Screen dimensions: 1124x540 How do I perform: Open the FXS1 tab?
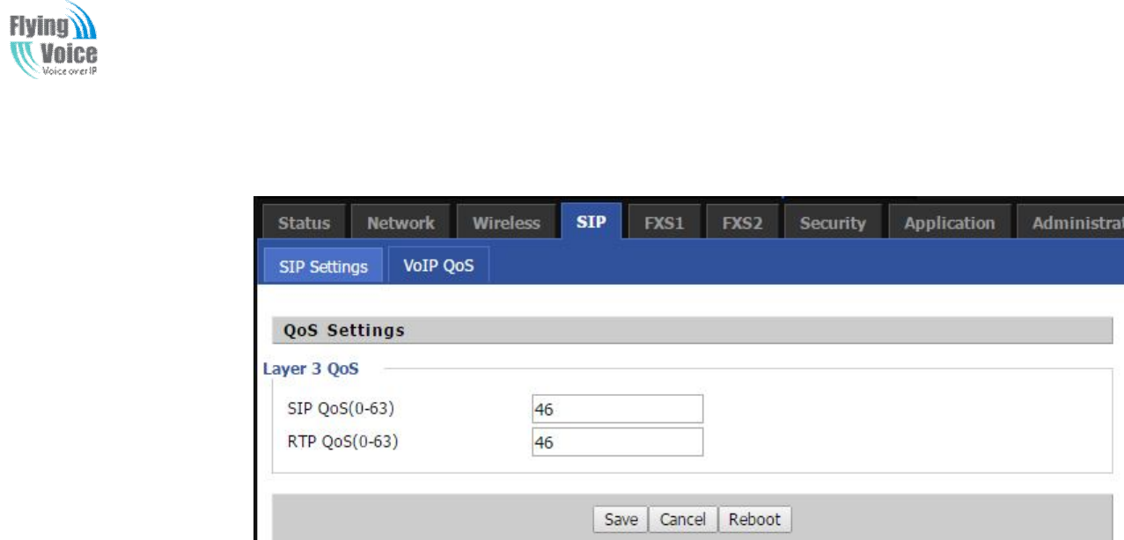[664, 223]
